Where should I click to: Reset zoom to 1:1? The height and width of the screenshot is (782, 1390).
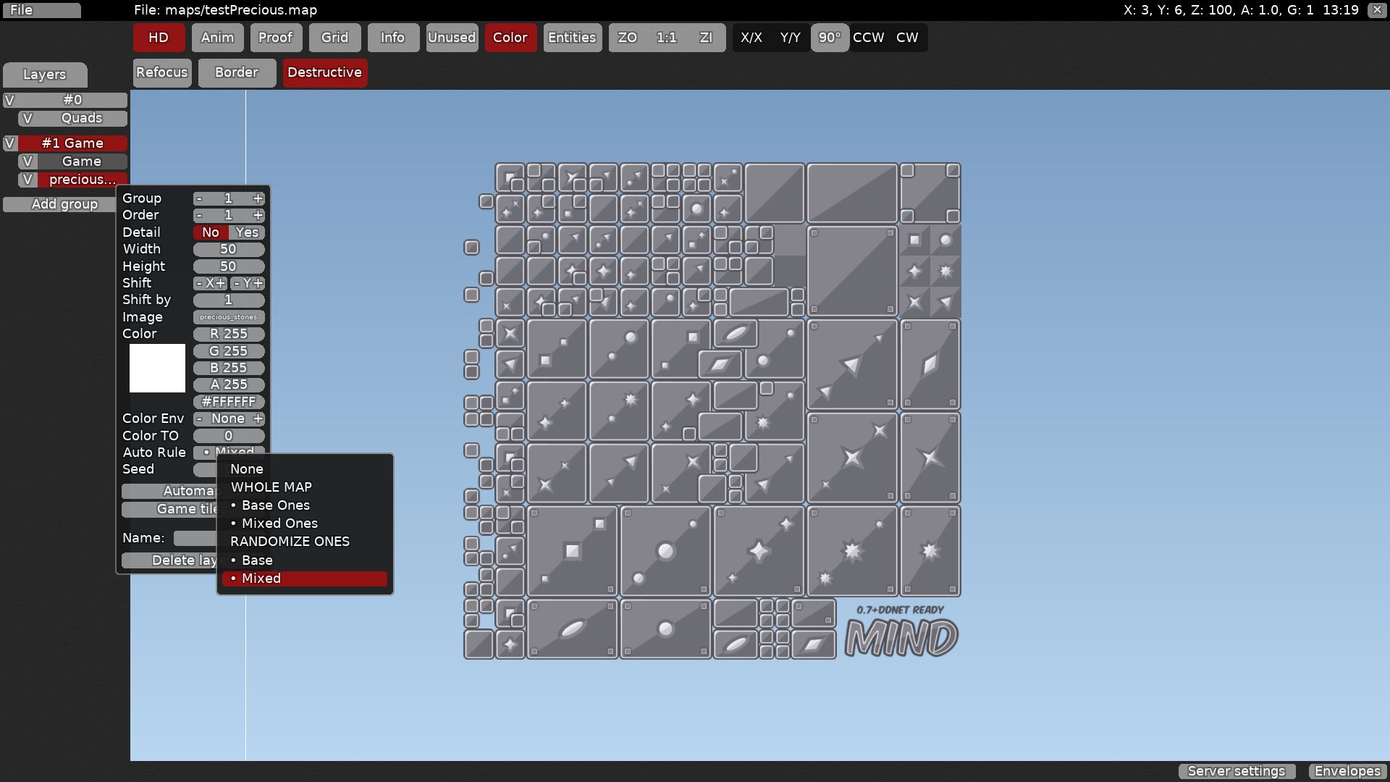click(x=666, y=38)
